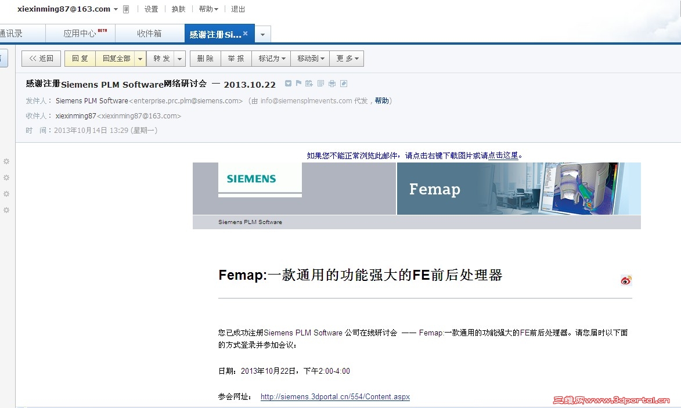681x408 pixels.
Task: Open the siemens.3dportal.cn/554/Content.aspx link
Action: tap(336, 397)
